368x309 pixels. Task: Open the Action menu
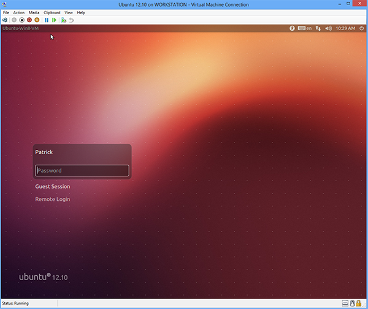pyautogui.click(x=18, y=12)
